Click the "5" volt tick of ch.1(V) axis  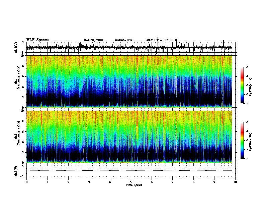click(x=23, y=42)
